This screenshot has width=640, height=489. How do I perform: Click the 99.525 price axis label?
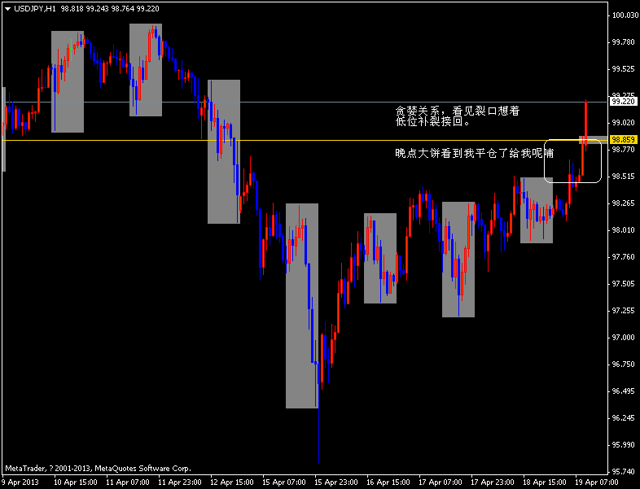pyautogui.click(x=623, y=69)
